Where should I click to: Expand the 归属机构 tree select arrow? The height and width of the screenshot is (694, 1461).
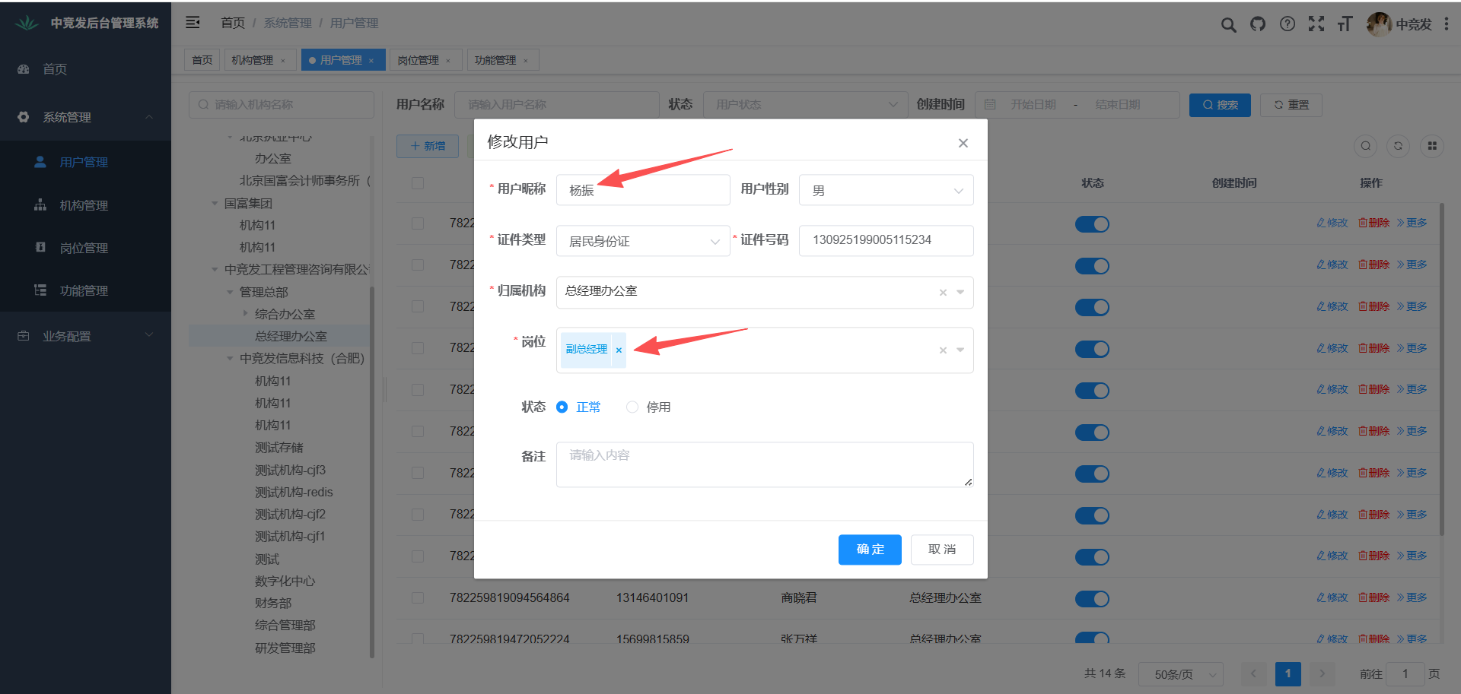click(960, 293)
